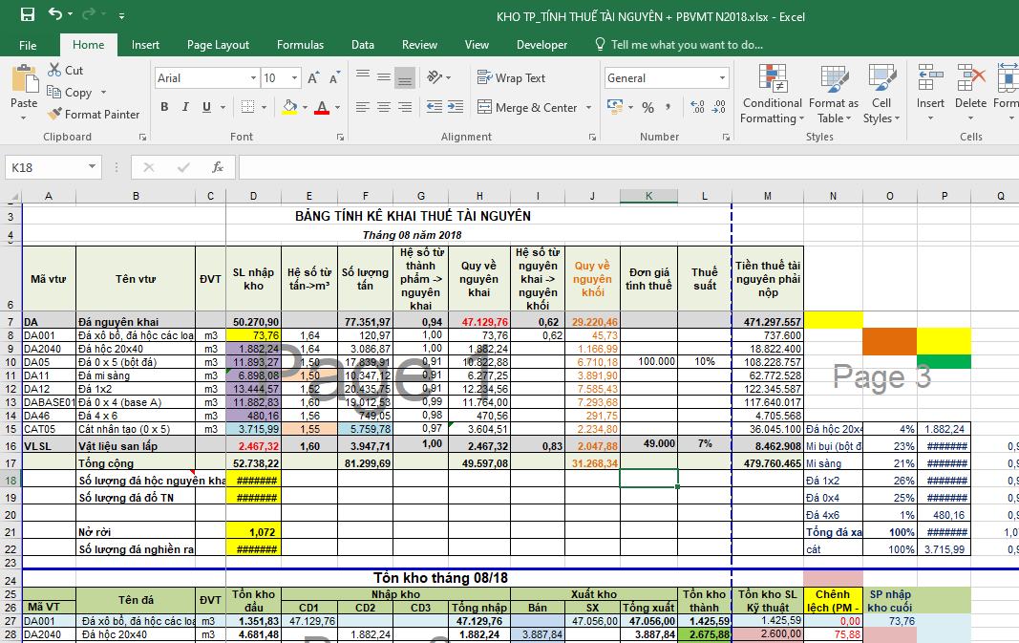Viewport: 1019px width, 643px height.
Task: Apply the yellow Fill Color swatch
Action: click(289, 108)
